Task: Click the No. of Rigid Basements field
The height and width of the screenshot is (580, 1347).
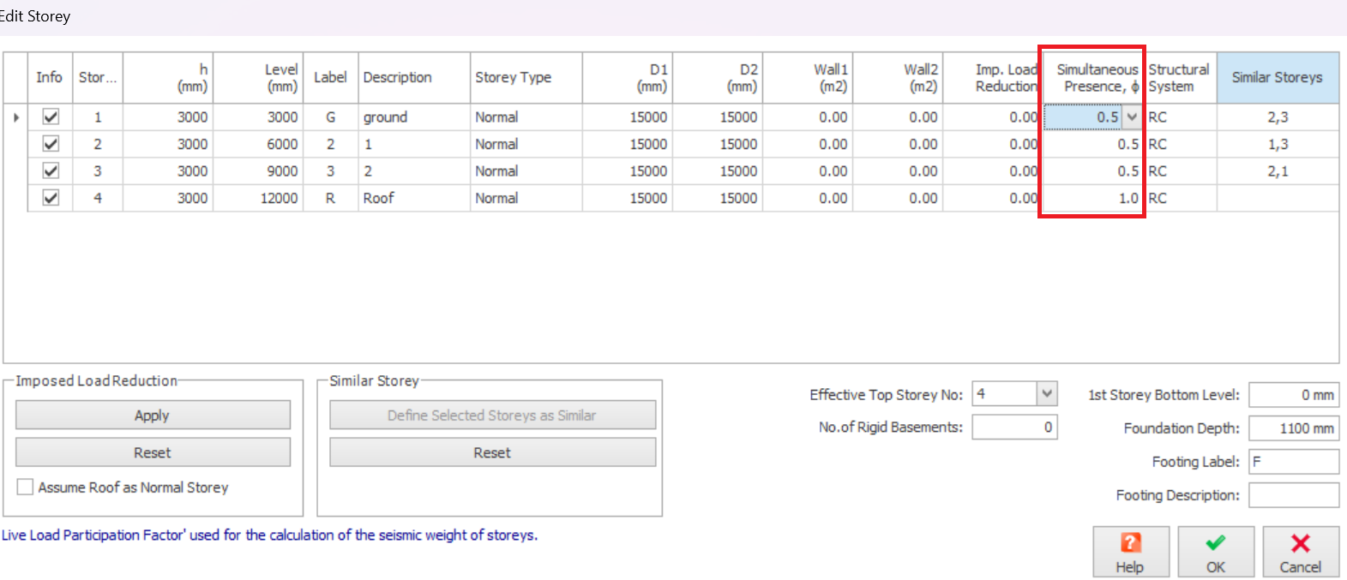Action: 1013,427
